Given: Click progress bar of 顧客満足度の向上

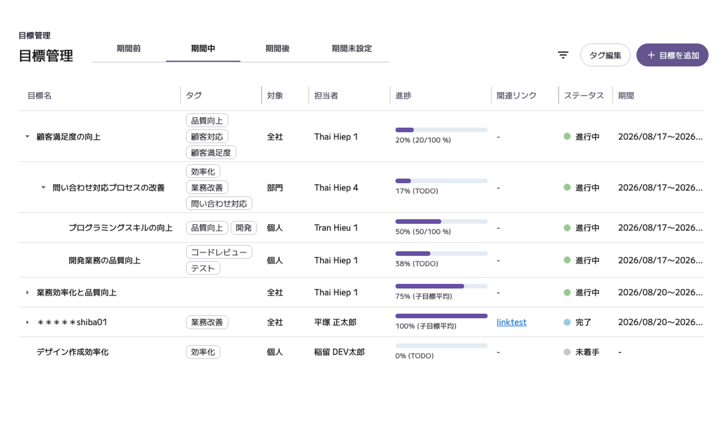Looking at the screenshot, I should 441,130.
